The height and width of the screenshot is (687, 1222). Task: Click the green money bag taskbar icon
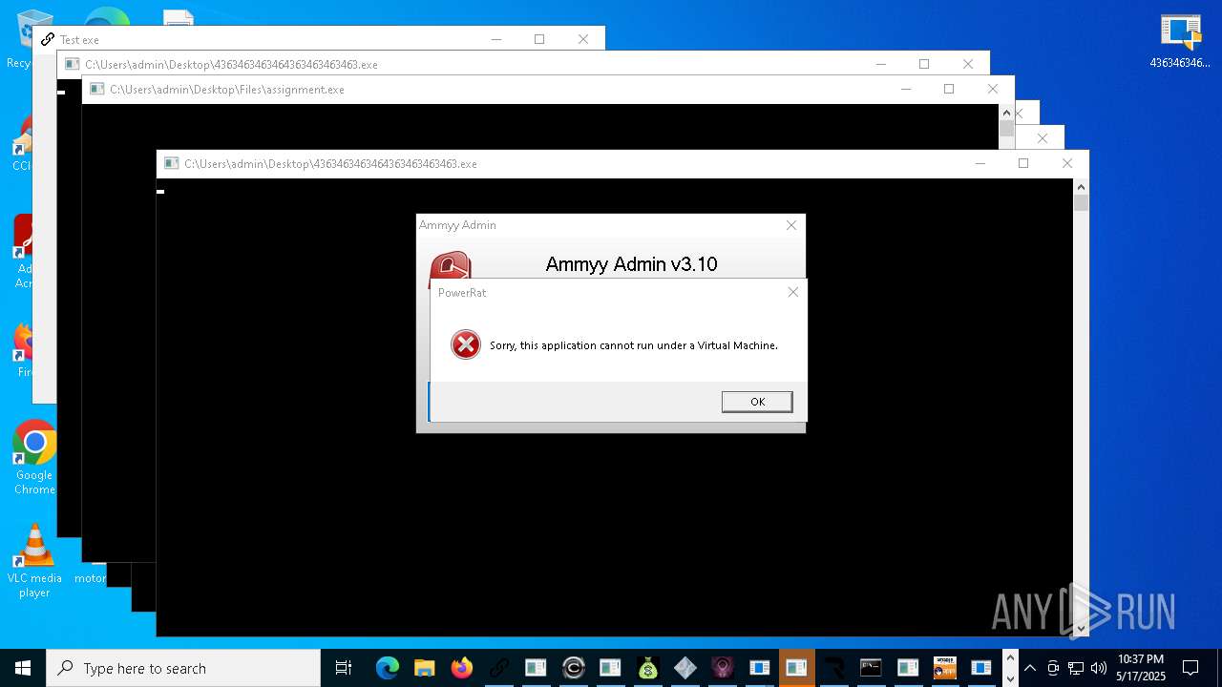[x=647, y=668]
